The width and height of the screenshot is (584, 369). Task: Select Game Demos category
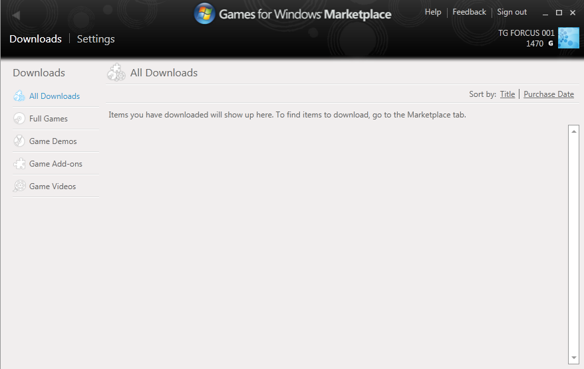[53, 141]
